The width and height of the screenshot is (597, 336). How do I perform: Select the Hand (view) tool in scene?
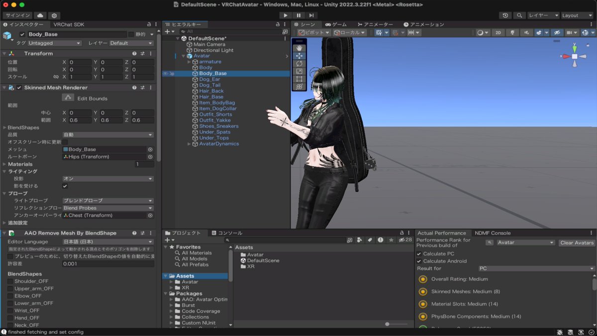click(299, 48)
